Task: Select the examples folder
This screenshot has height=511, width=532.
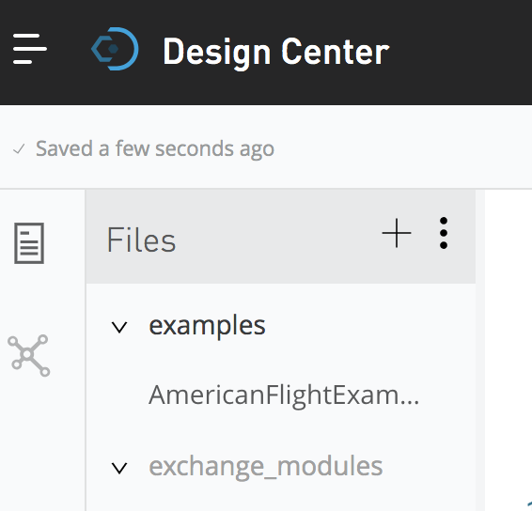Action: 207,326
